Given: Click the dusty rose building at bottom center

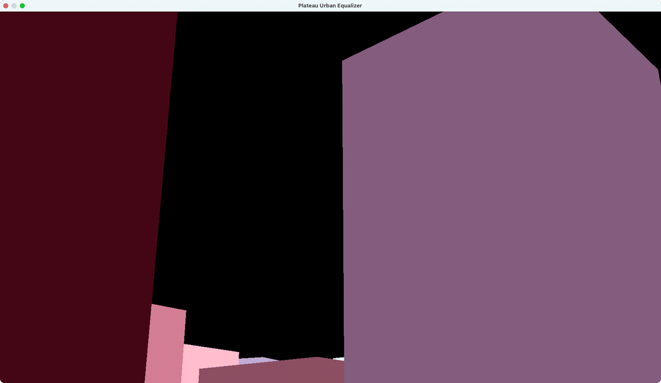Looking at the screenshot, I should tap(271, 371).
